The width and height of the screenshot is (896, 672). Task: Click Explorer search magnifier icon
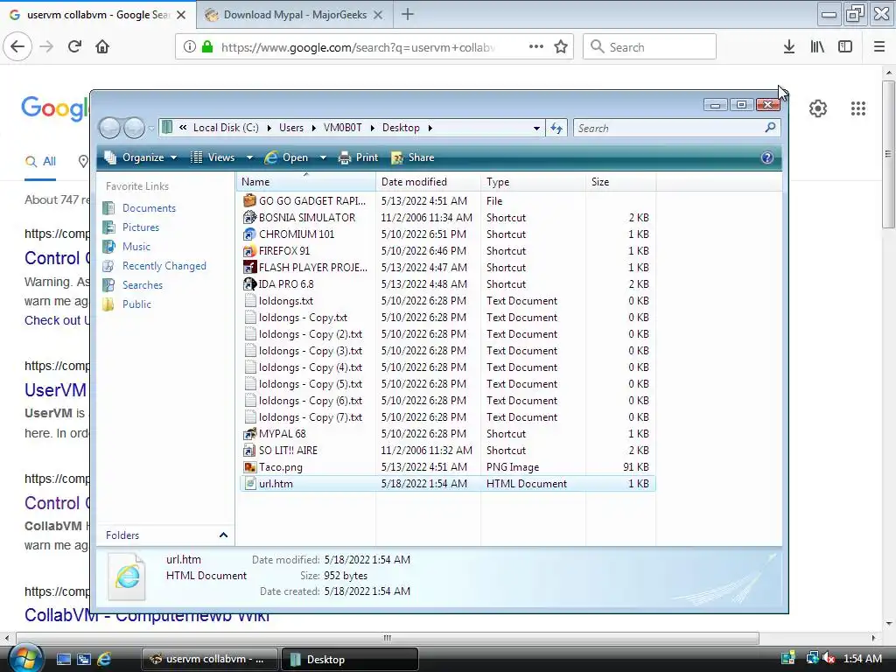pyautogui.click(x=770, y=128)
